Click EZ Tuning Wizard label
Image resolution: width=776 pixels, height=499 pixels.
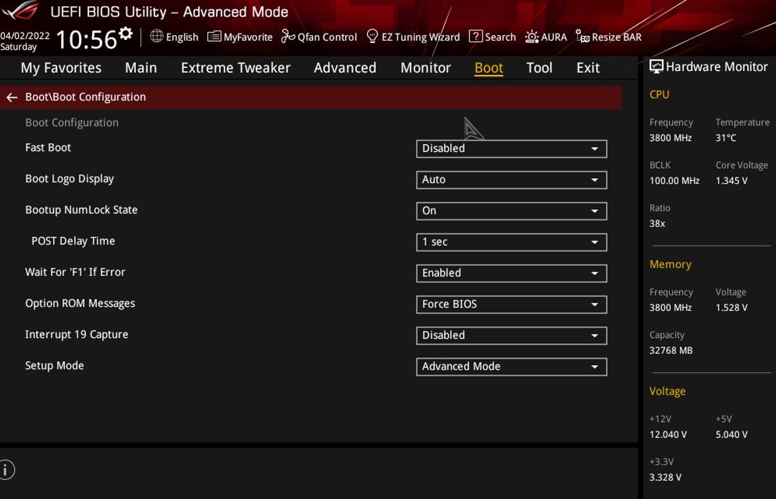click(x=421, y=37)
